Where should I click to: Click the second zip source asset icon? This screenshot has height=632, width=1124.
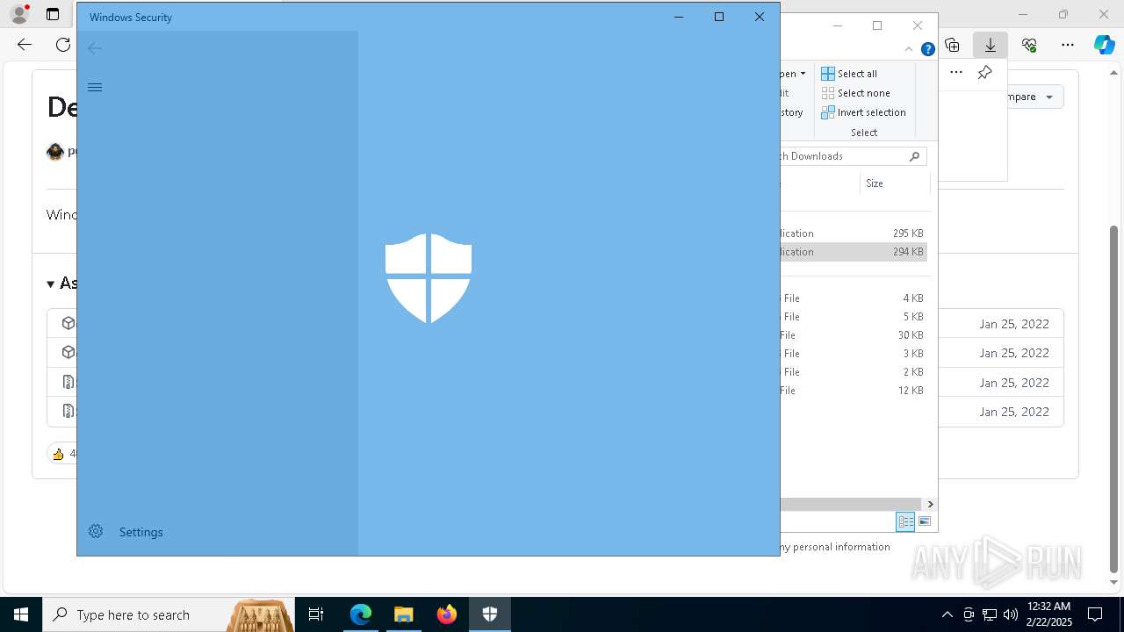68,411
